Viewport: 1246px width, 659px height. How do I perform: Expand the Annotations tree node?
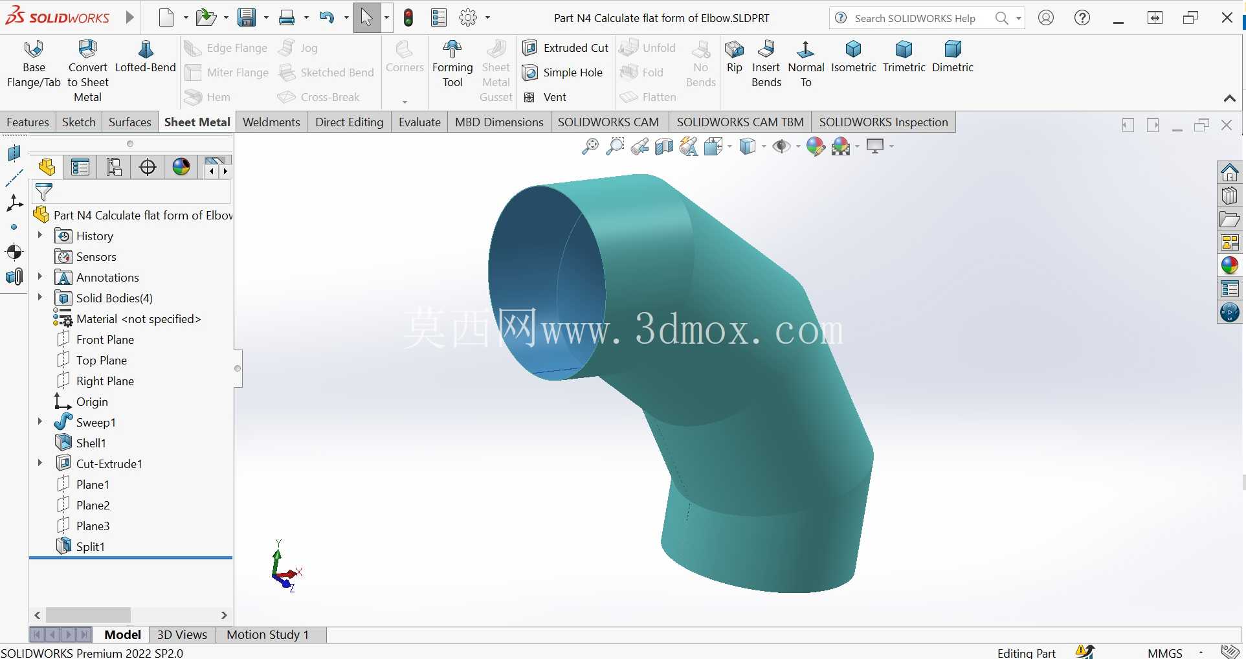(x=40, y=277)
